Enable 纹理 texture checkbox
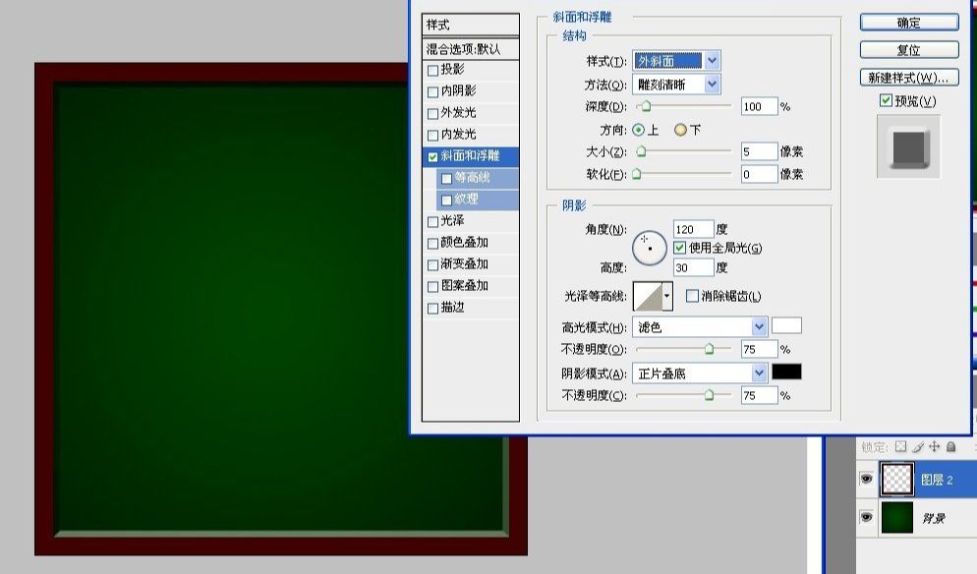The height and width of the screenshot is (574, 977). coord(446,201)
